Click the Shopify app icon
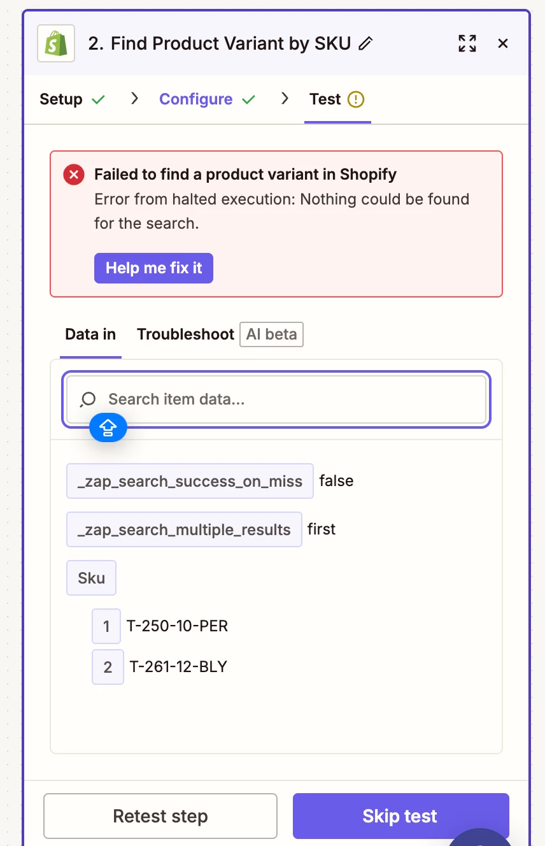 [x=56, y=43]
